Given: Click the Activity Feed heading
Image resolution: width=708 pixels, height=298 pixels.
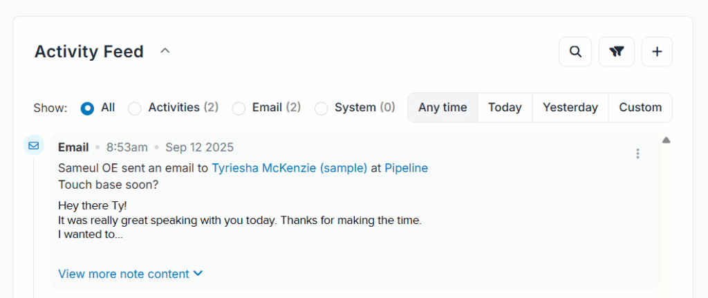Looking at the screenshot, I should tap(89, 52).
